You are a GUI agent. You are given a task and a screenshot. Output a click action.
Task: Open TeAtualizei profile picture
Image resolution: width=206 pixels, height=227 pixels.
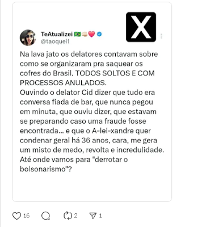click(28, 37)
